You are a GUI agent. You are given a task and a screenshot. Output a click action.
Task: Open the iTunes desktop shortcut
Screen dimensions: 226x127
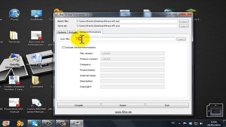point(14,15)
